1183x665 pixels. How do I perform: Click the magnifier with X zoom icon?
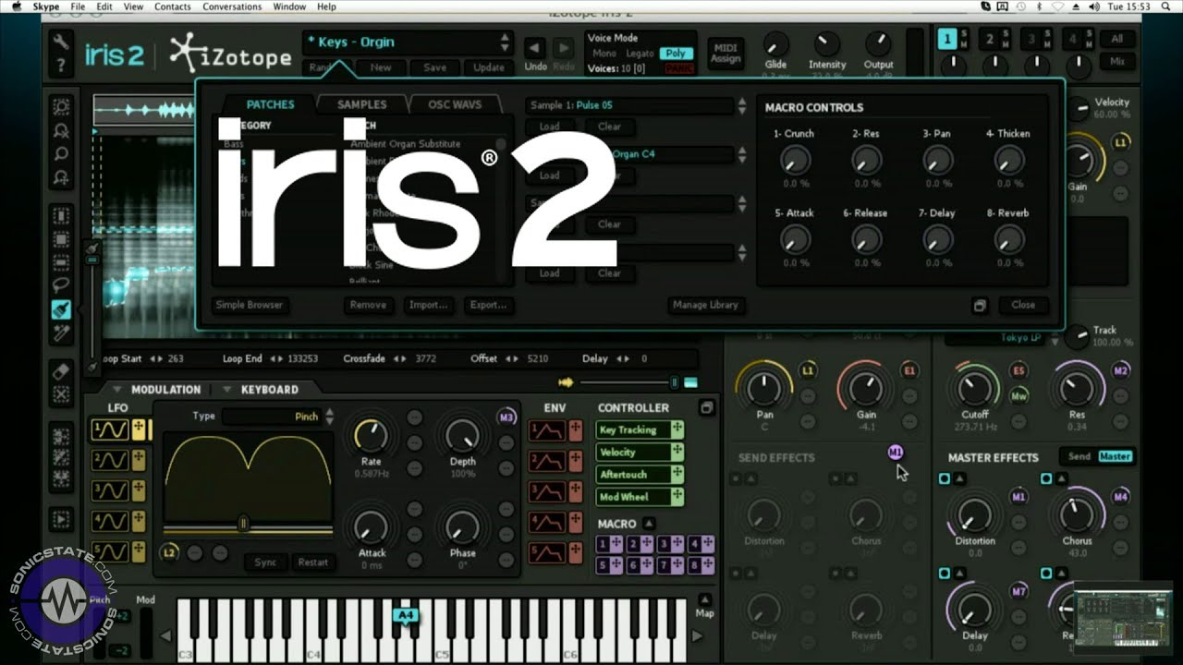[61, 130]
